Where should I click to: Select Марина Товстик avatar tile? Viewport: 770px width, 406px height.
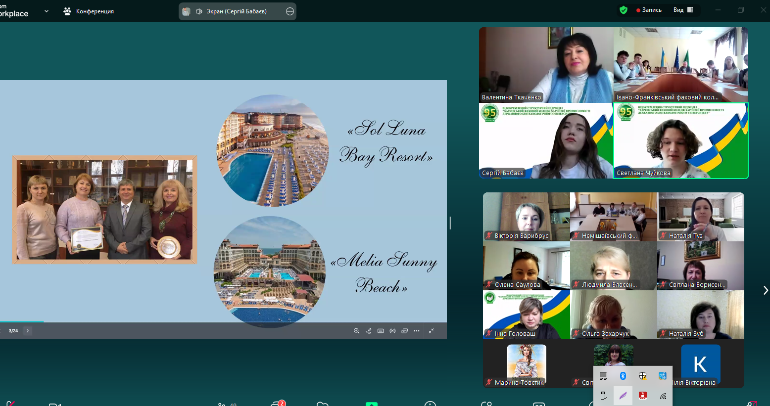point(527,363)
